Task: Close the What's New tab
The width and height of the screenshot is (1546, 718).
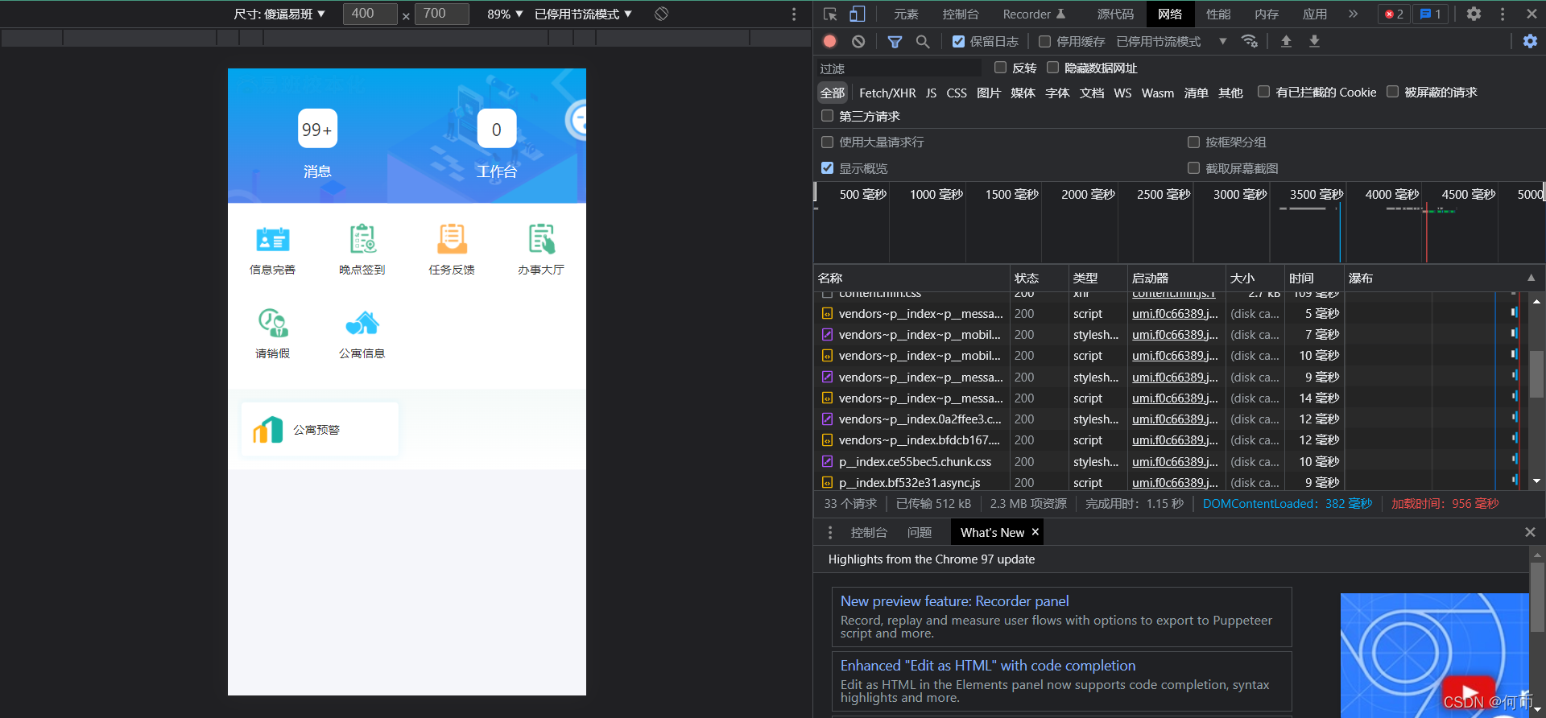Action: (x=1035, y=532)
